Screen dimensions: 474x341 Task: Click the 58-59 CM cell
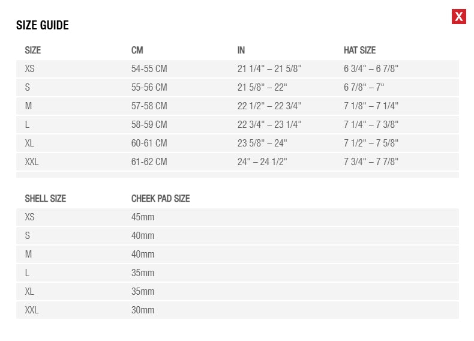pyautogui.click(x=149, y=125)
